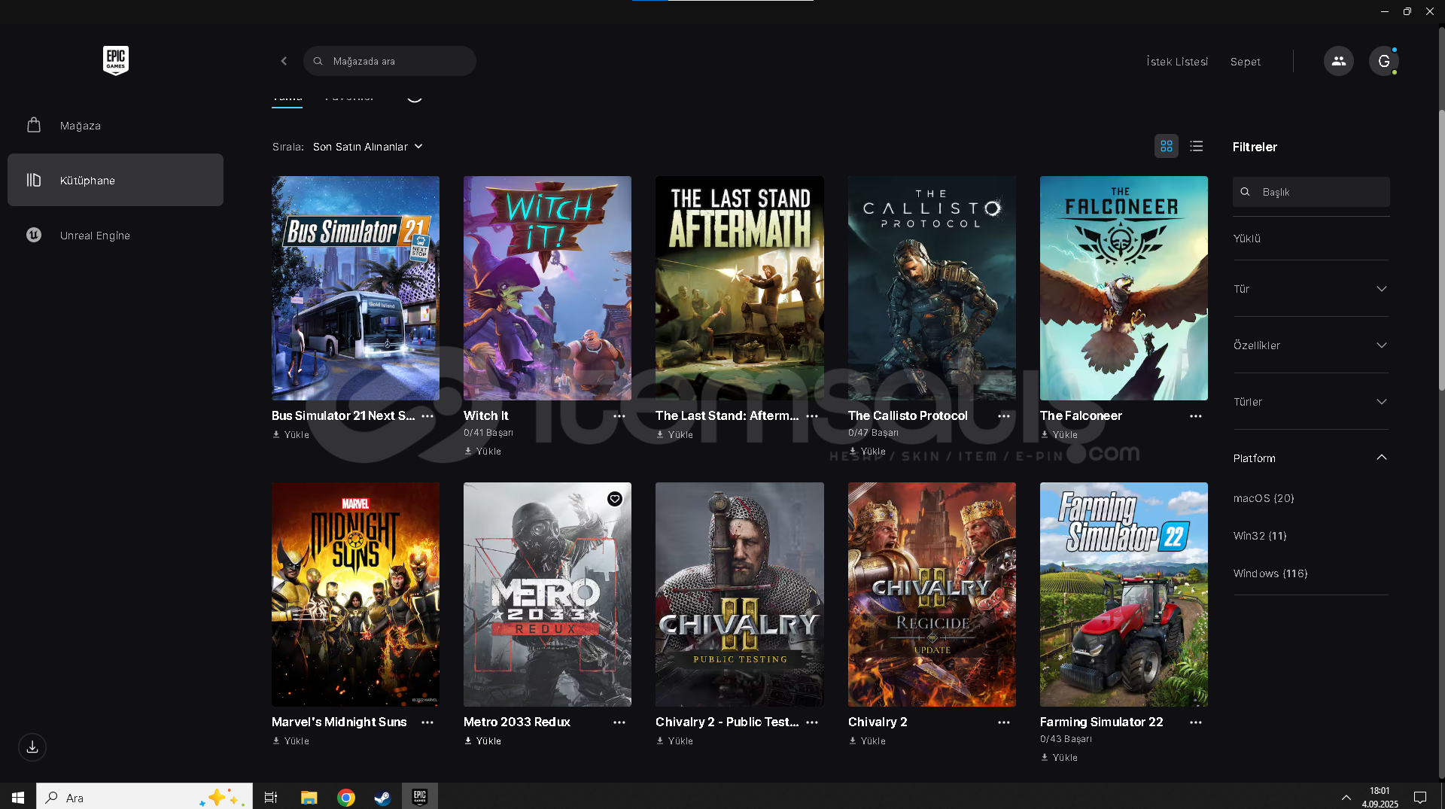Filter by macOS (20) platform
Screen dimensions: 1445x809
pos(1264,498)
